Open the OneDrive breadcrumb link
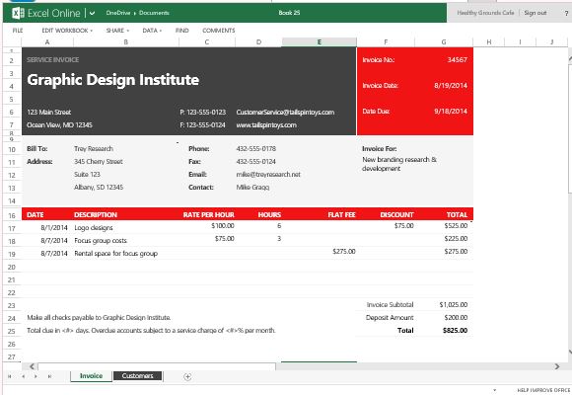 click(x=118, y=13)
